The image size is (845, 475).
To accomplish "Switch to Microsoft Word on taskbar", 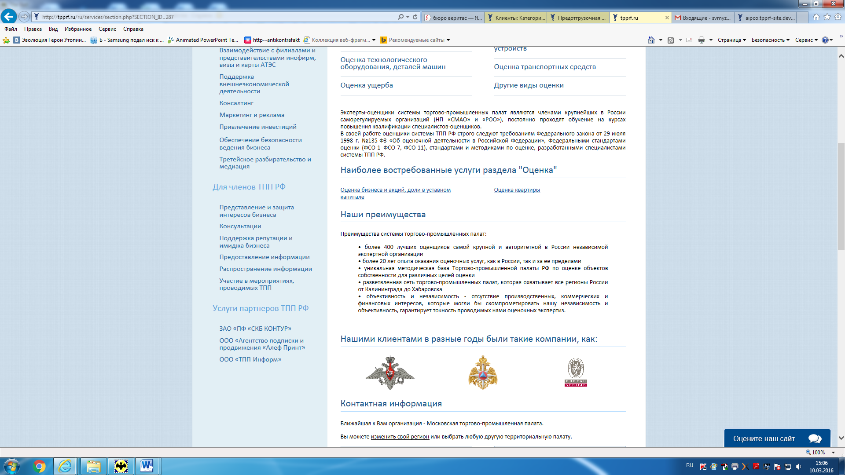I will 147,466.
